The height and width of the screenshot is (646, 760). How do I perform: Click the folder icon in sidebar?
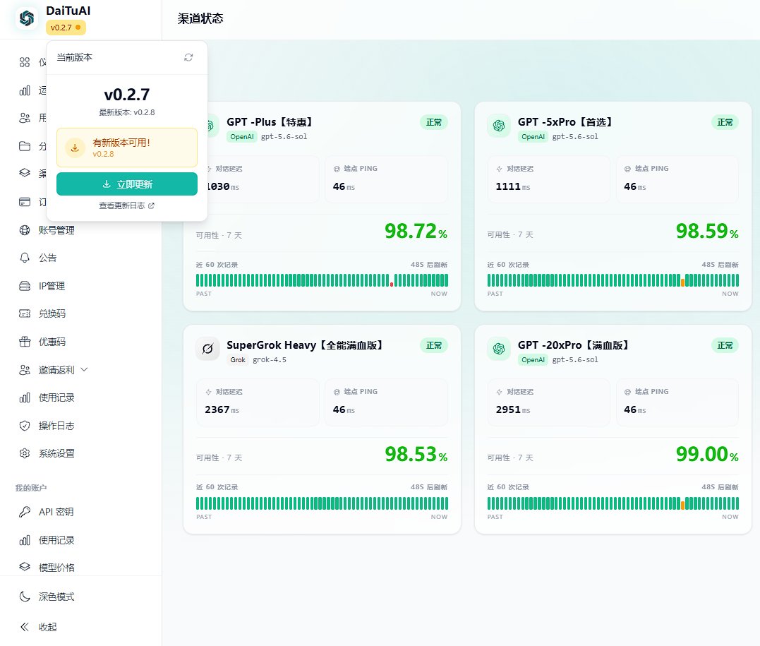pyautogui.click(x=25, y=146)
